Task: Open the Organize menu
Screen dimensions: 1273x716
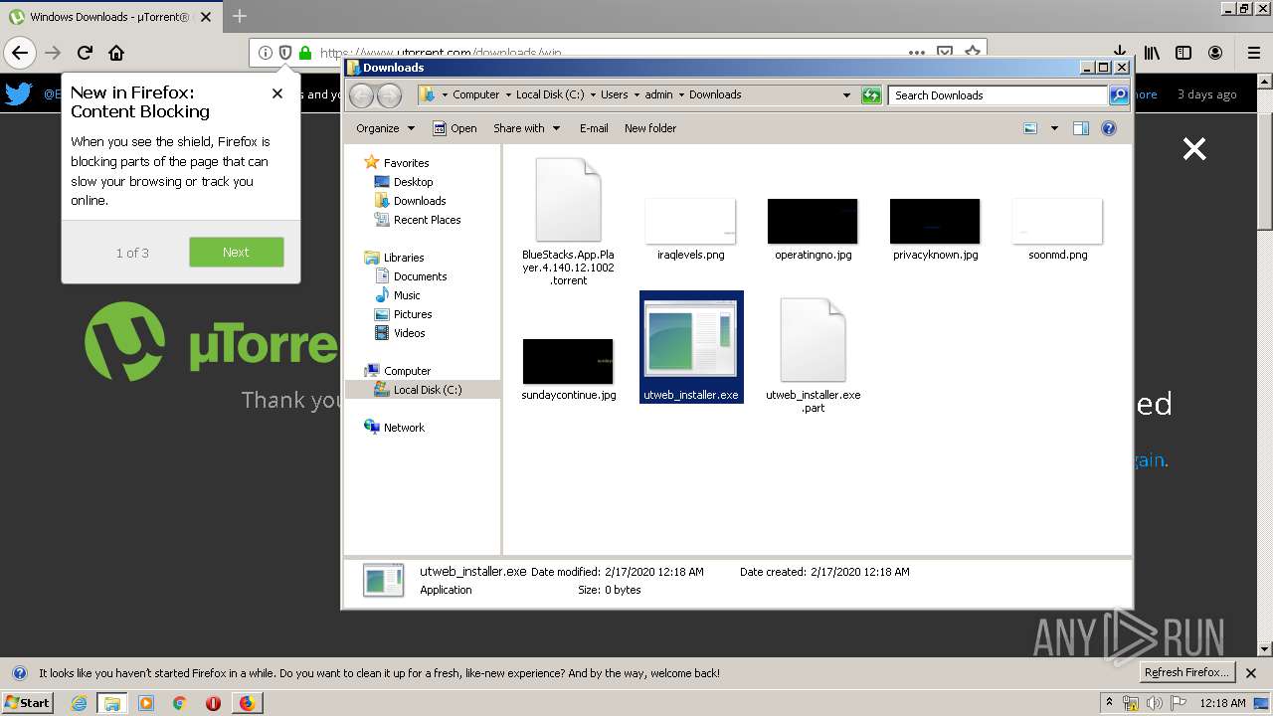Action: pos(385,128)
